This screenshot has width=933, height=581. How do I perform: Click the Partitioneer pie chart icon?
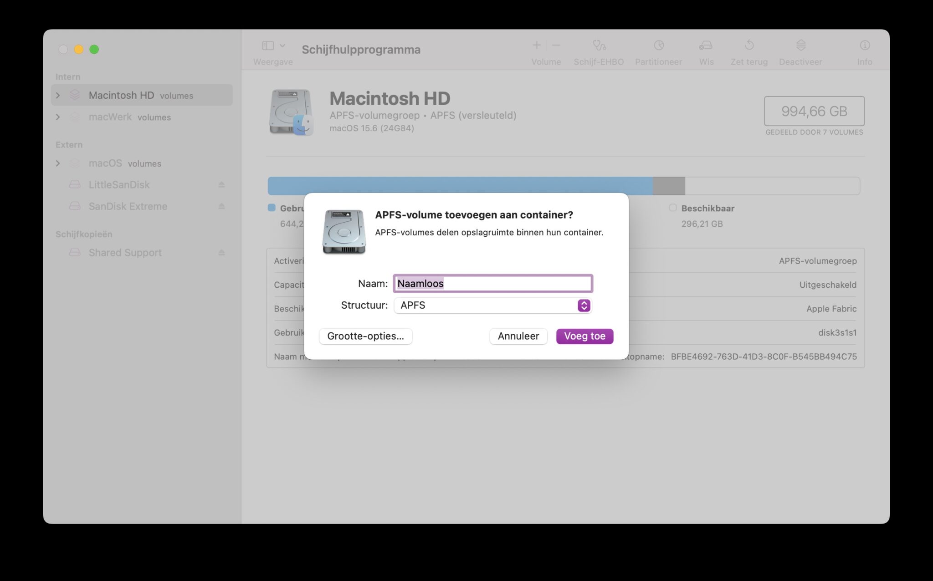tap(658, 46)
